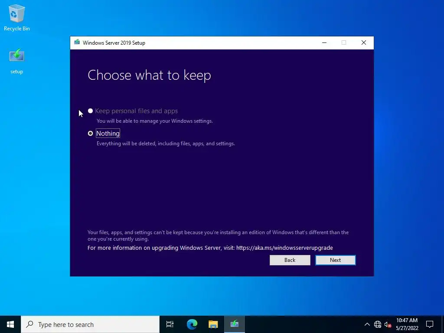Open Task View from the taskbar

pyautogui.click(x=170, y=324)
